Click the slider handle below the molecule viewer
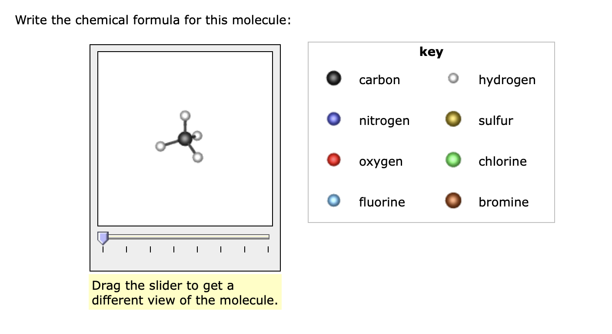Image resolution: width=612 pixels, height=334 pixels. (103, 237)
